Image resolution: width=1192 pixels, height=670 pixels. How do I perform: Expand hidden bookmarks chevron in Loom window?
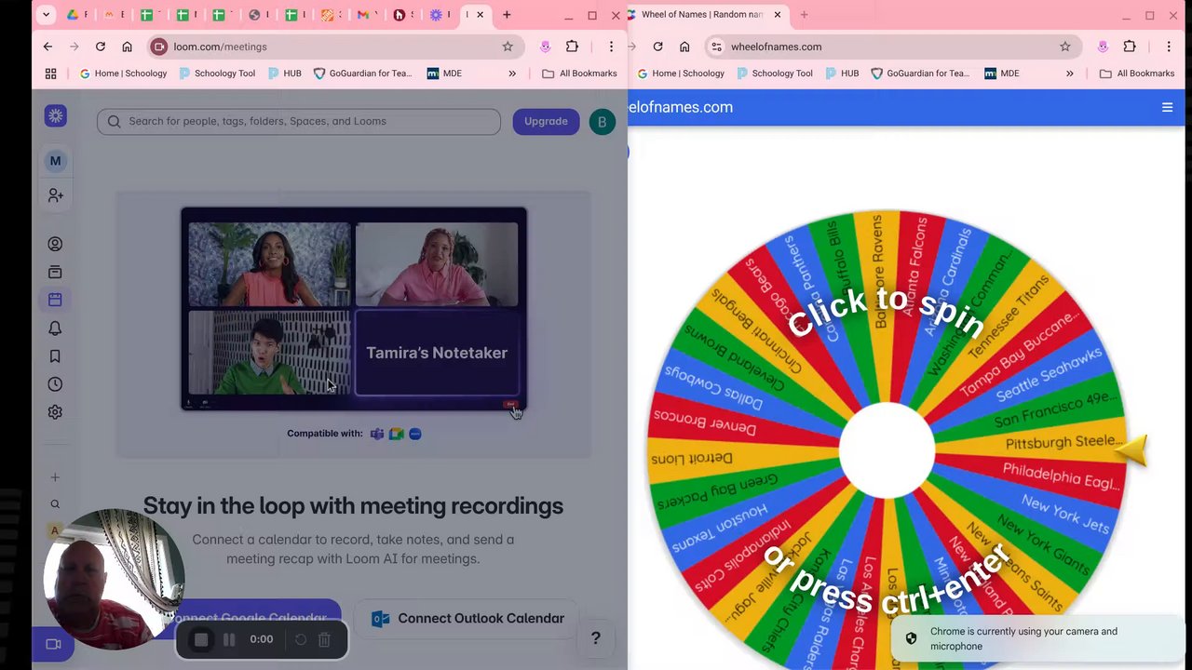(511, 74)
